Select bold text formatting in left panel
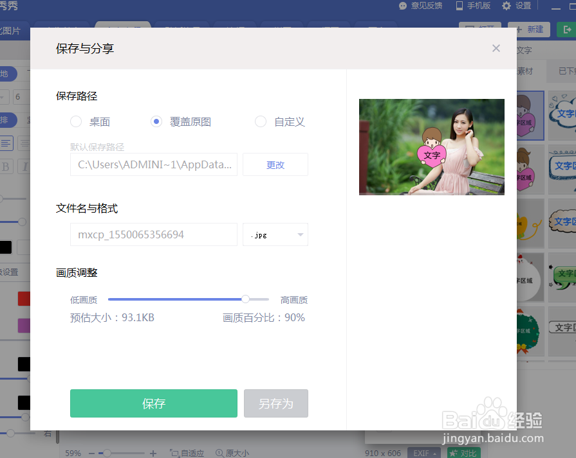The width and height of the screenshot is (576, 458). 6,166
